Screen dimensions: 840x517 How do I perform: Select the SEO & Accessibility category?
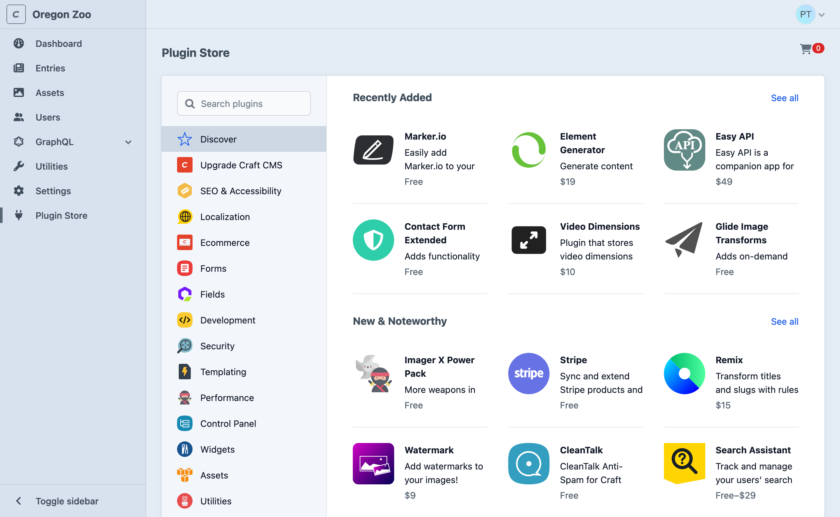point(241,191)
